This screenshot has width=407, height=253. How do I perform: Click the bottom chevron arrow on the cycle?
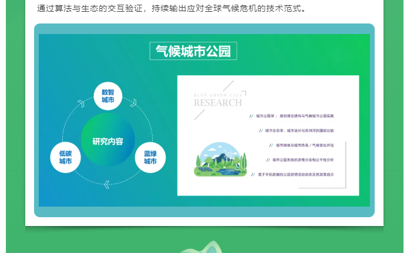pos(106,184)
